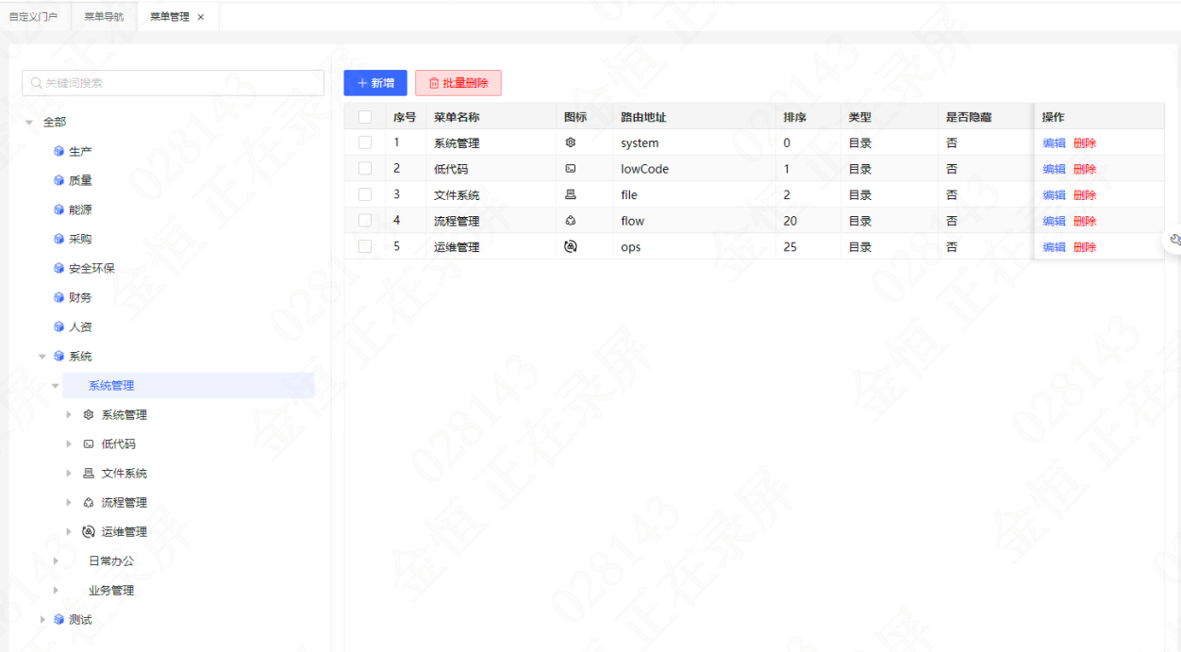Expand the 文件系统 tree node arrow
The width and height of the screenshot is (1181, 652).
pos(69,473)
